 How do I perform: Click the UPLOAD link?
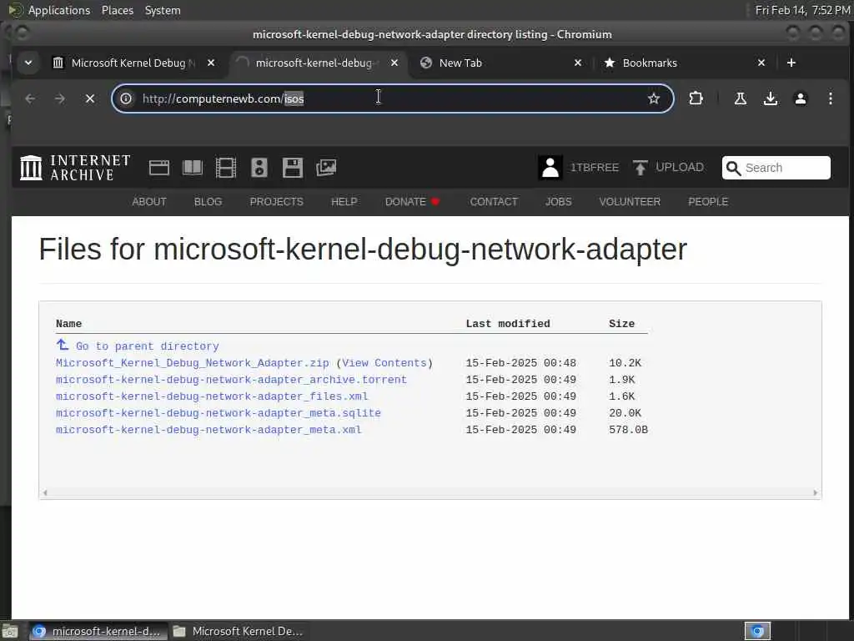click(680, 167)
